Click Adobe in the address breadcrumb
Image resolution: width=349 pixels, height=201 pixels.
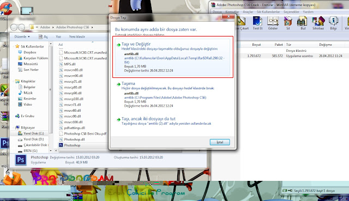(45, 27)
